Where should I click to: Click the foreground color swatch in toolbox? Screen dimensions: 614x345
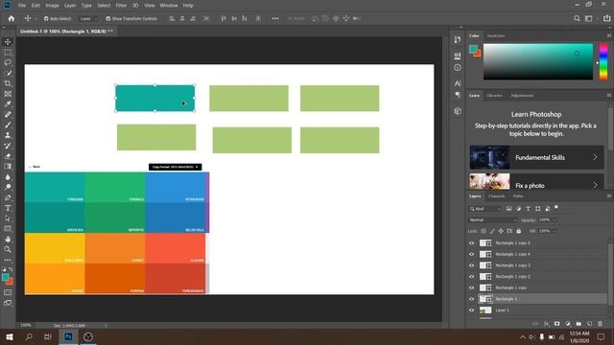(x=6, y=277)
